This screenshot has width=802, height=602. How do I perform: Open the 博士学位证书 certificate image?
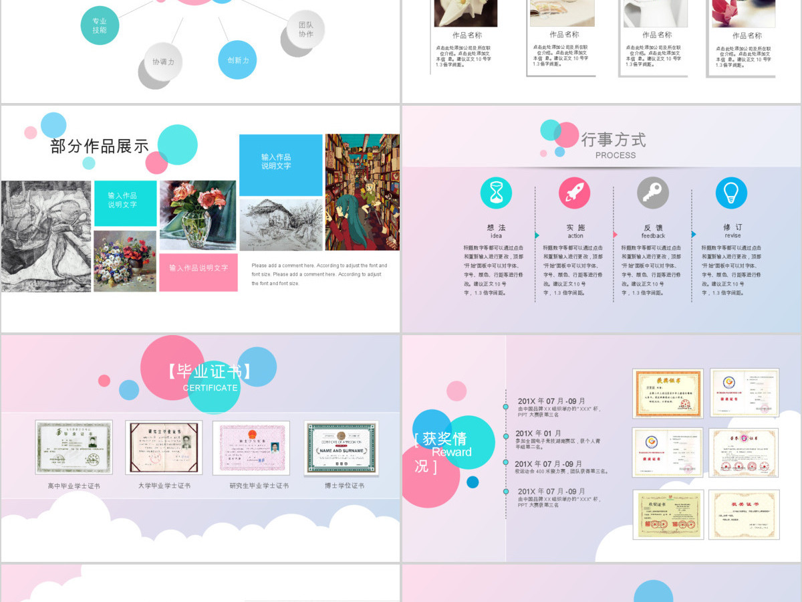(x=342, y=448)
